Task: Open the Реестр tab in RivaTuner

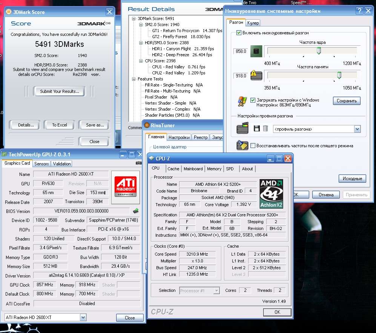Action: tap(201, 137)
